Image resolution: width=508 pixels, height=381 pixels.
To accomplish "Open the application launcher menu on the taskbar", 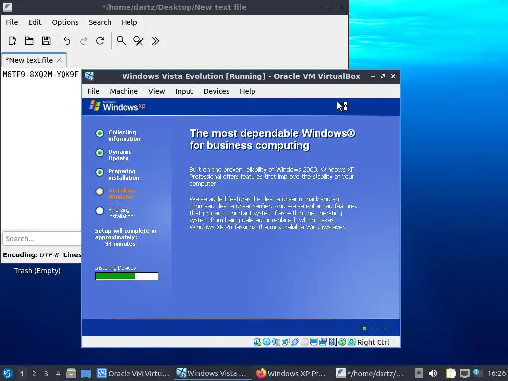I will (x=8, y=373).
